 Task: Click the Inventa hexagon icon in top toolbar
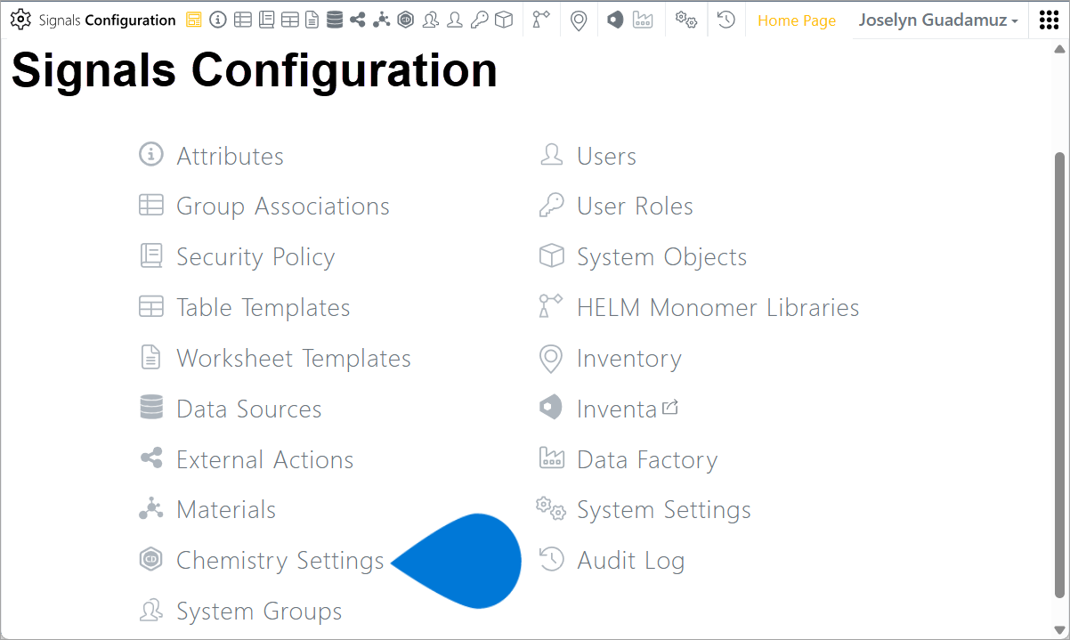click(x=615, y=20)
